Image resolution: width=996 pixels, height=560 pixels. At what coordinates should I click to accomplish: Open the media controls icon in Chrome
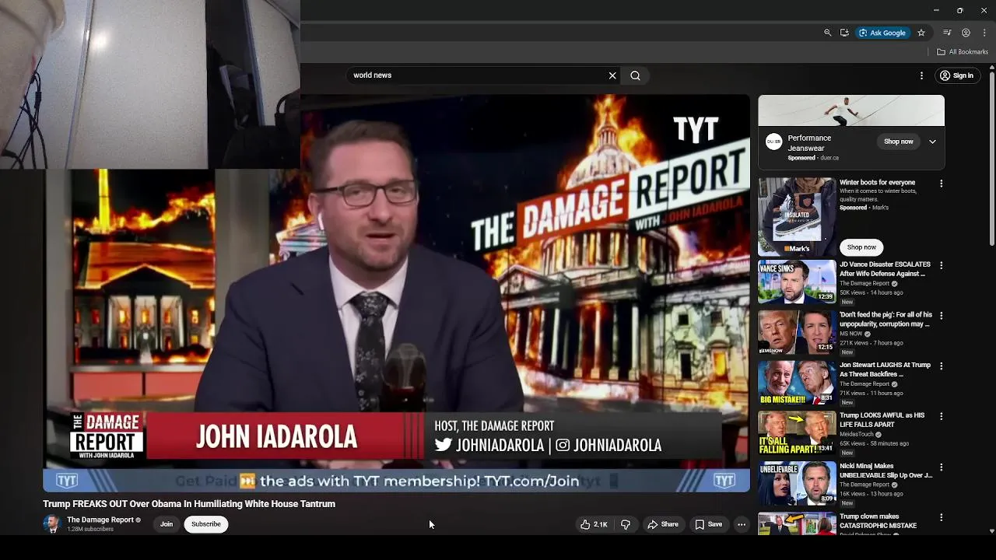(947, 33)
